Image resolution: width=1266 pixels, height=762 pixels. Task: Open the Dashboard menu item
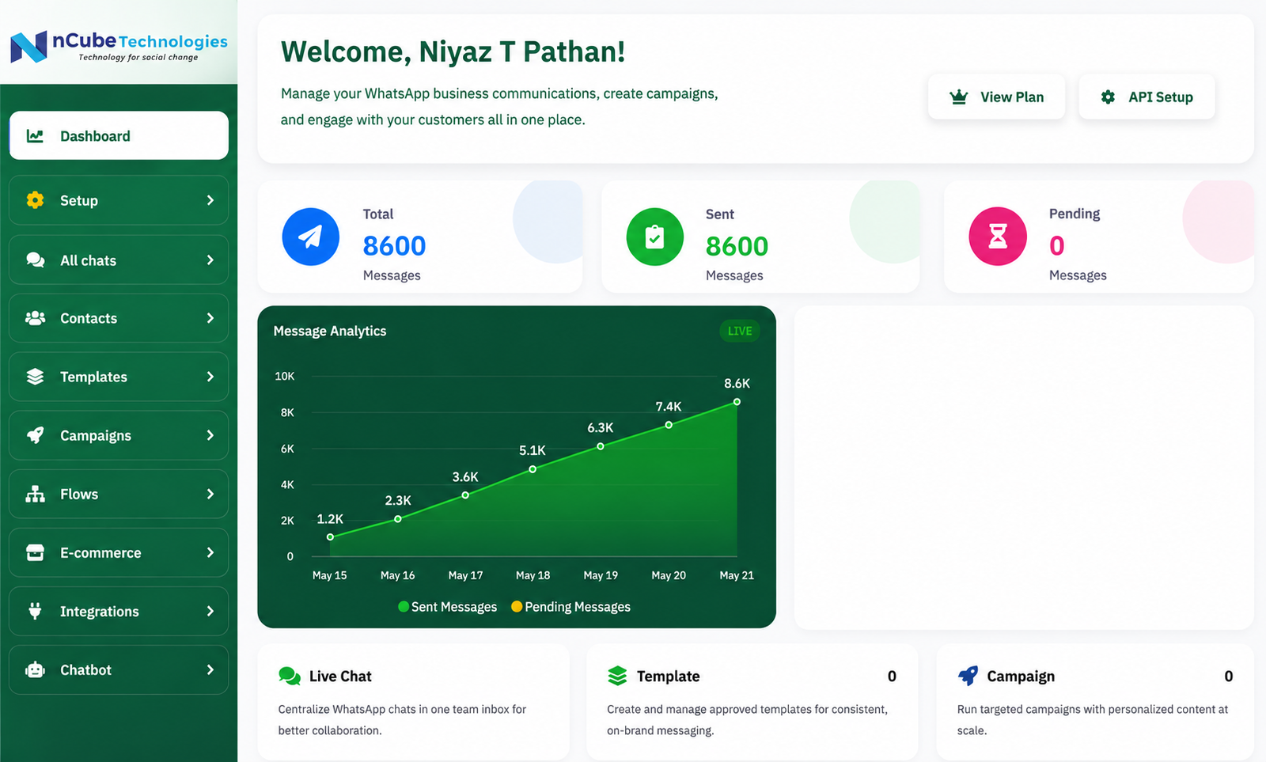(x=119, y=135)
